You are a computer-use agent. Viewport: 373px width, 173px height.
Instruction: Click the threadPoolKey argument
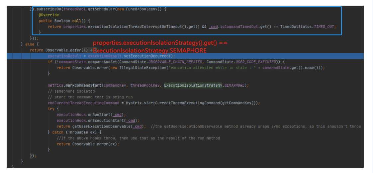(x=145, y=85)
